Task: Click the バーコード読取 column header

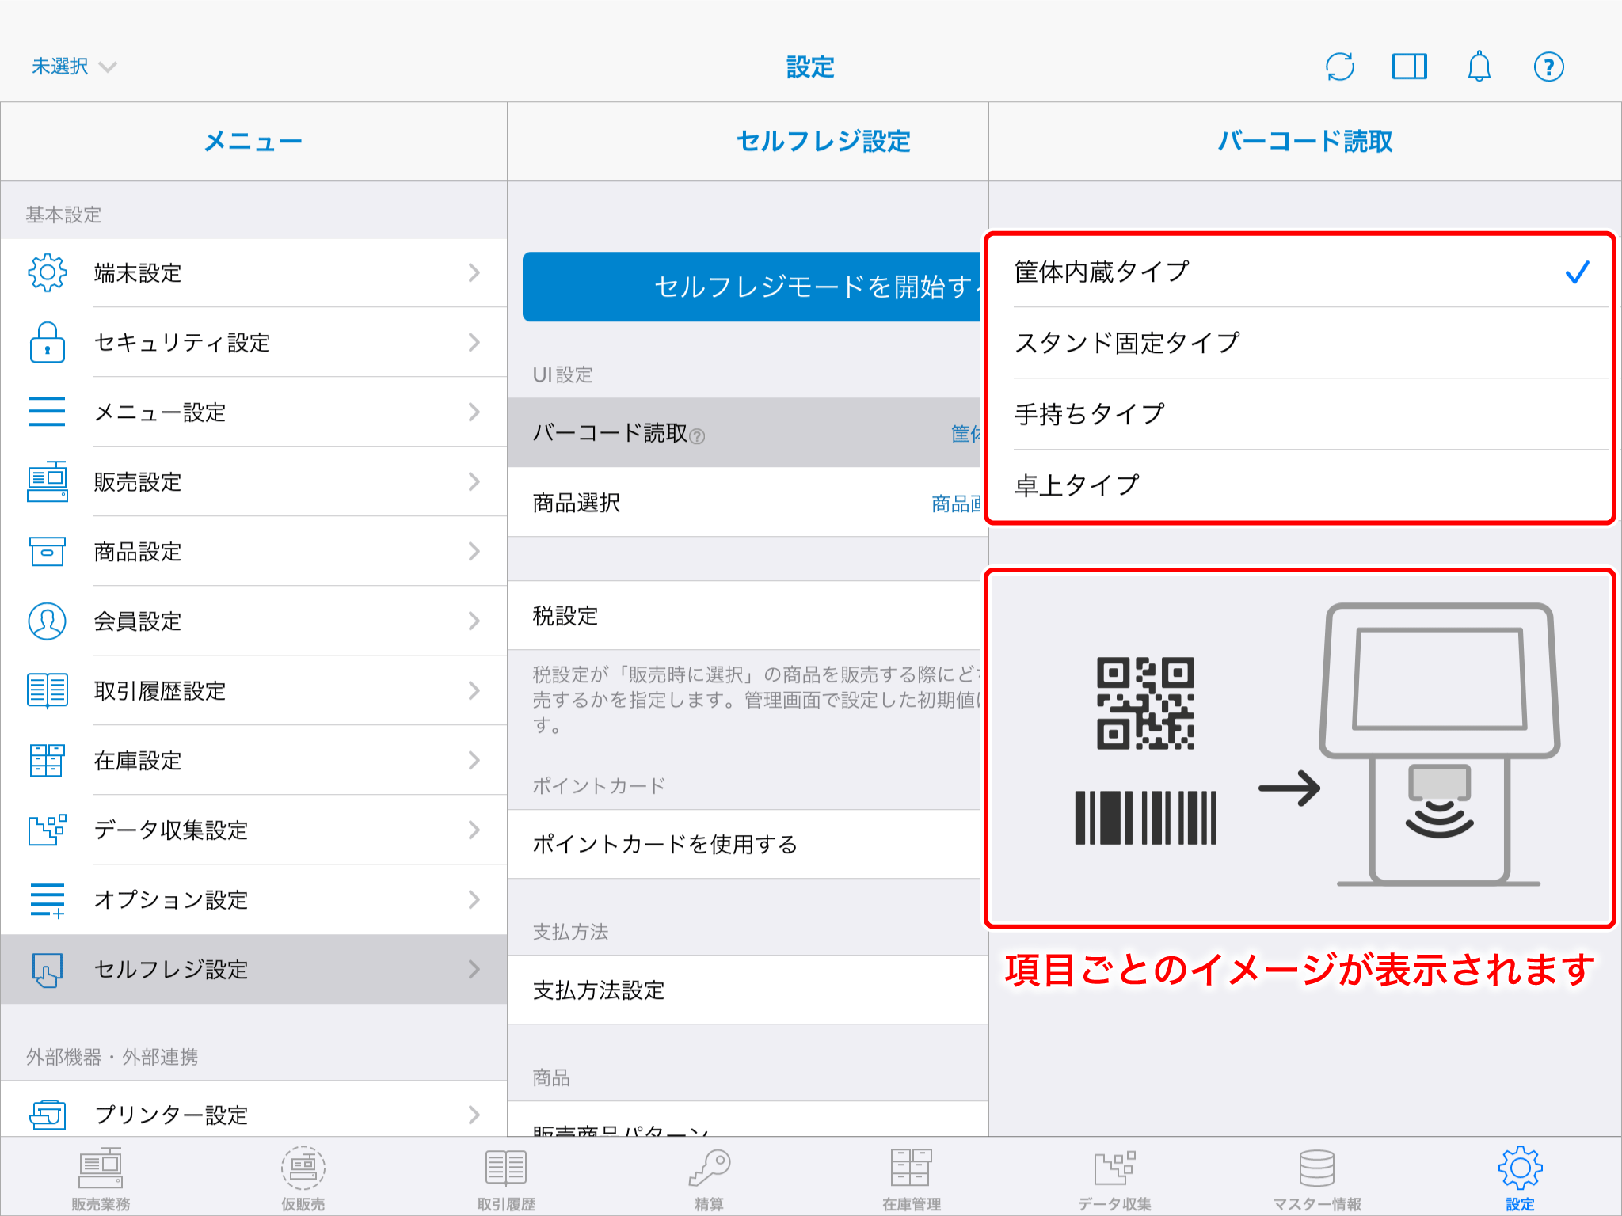Action: 1304,141
